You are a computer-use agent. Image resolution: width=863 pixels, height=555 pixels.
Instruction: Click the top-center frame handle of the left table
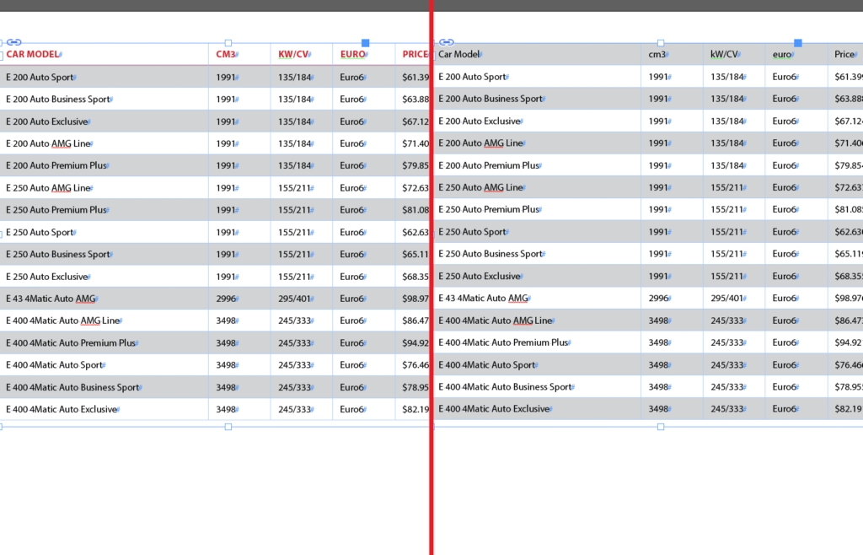pyautogui.click(x=228, y=43)
